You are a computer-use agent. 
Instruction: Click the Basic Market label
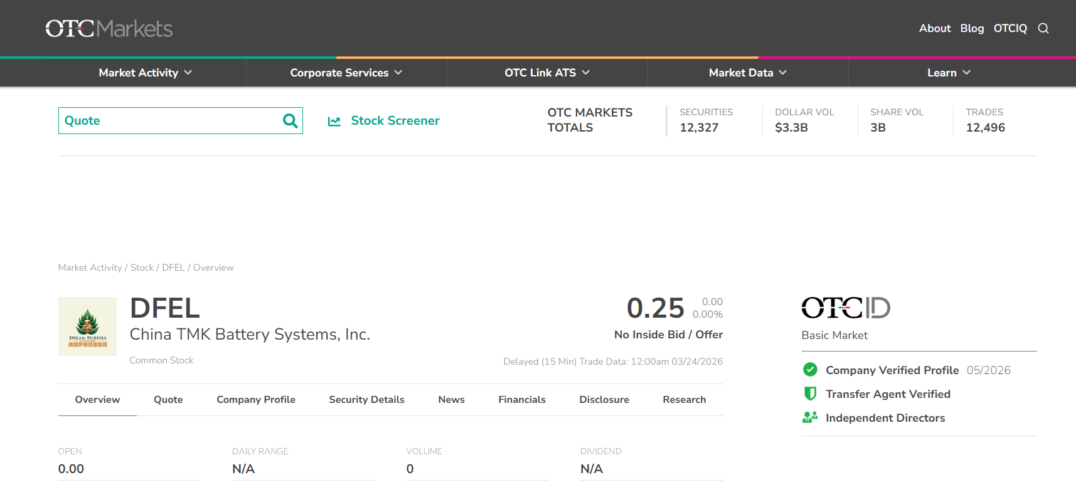(x=834, y=335)
